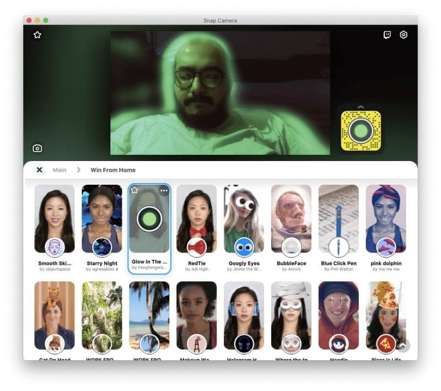Click the yellow Snapcode lens icon
Viewport: 441px width, 391px height.
[x=361, y=132]
